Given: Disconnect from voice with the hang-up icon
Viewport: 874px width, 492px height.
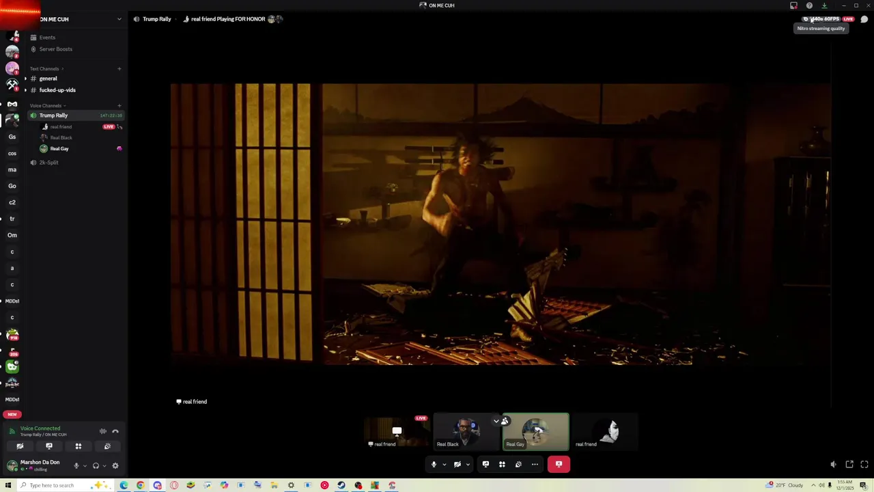Looking at the screenshot, I should [115, 431].
